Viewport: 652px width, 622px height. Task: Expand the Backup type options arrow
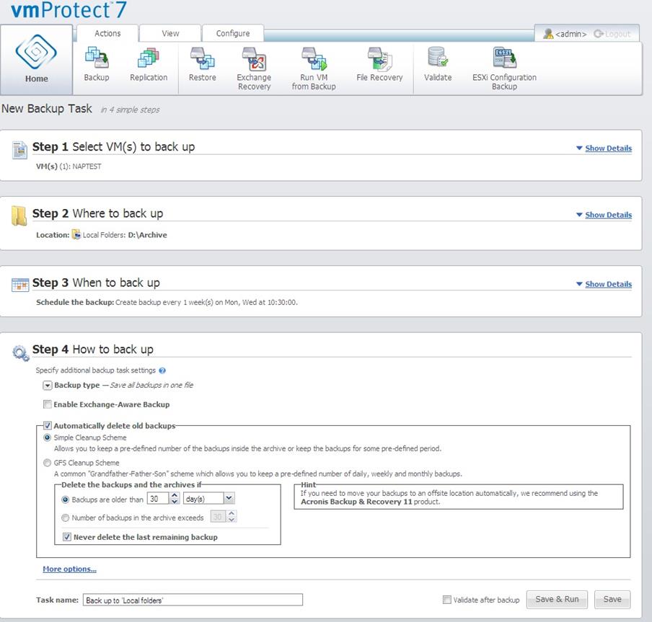coord(48,386)
